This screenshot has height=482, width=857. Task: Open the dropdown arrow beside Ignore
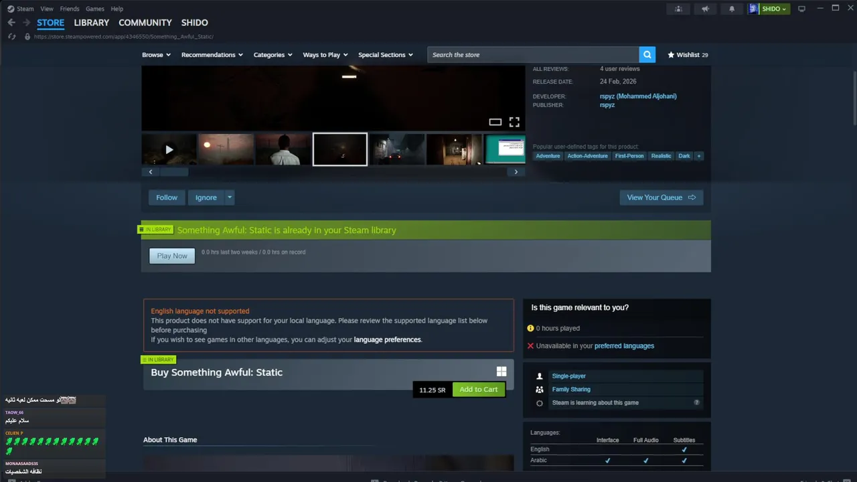[x=230, y=197]
